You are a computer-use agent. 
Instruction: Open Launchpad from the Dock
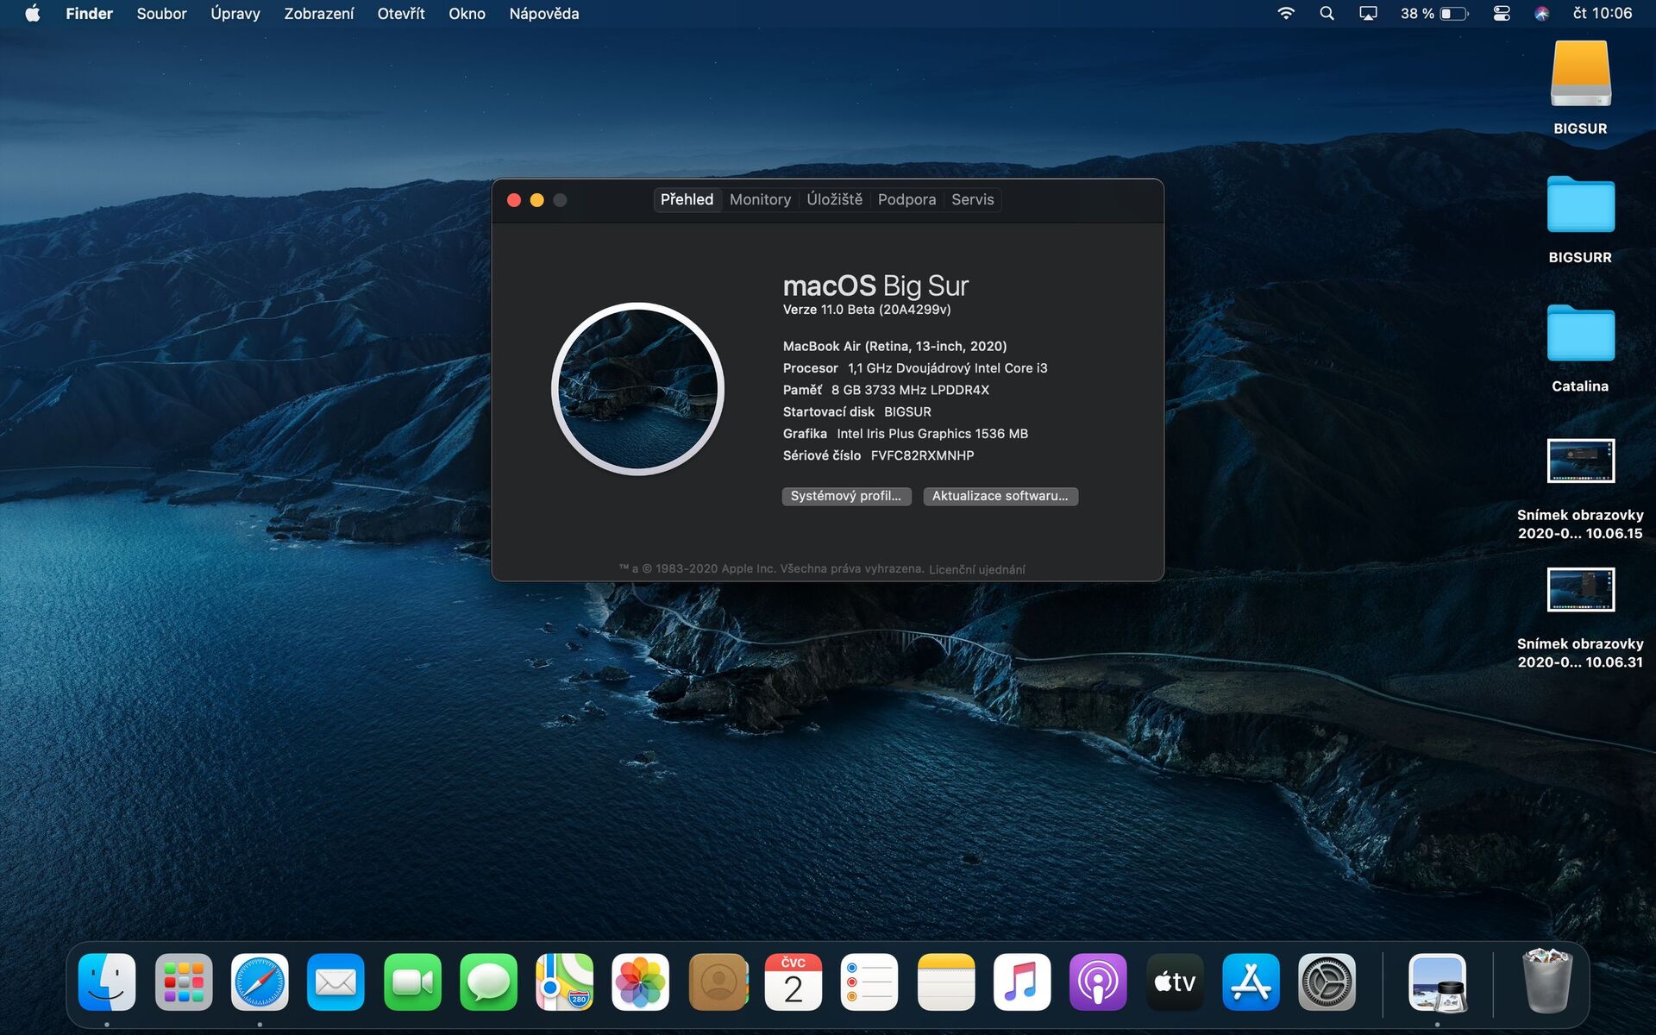(x=183, y=982)
